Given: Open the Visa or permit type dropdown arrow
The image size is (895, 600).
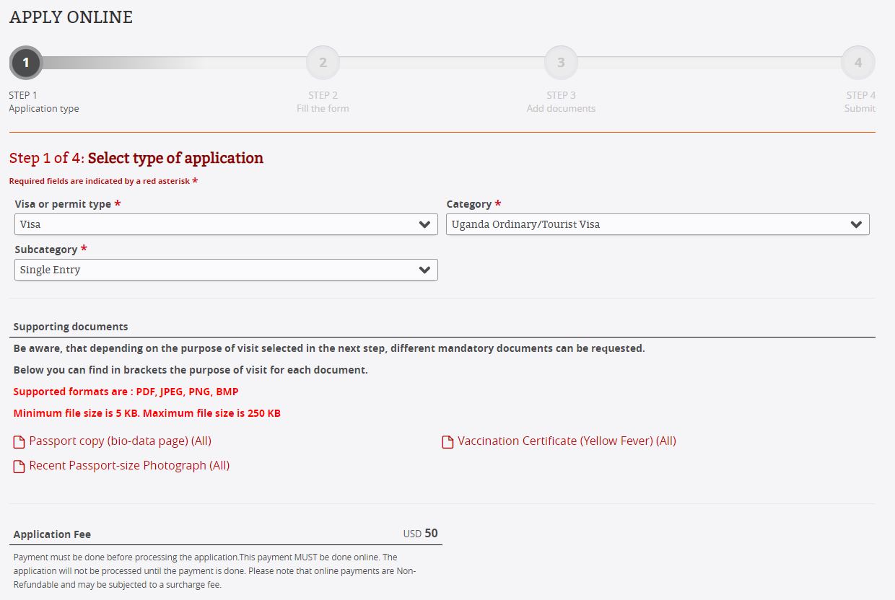Looking at the screenshot, I should click(425, 224).
